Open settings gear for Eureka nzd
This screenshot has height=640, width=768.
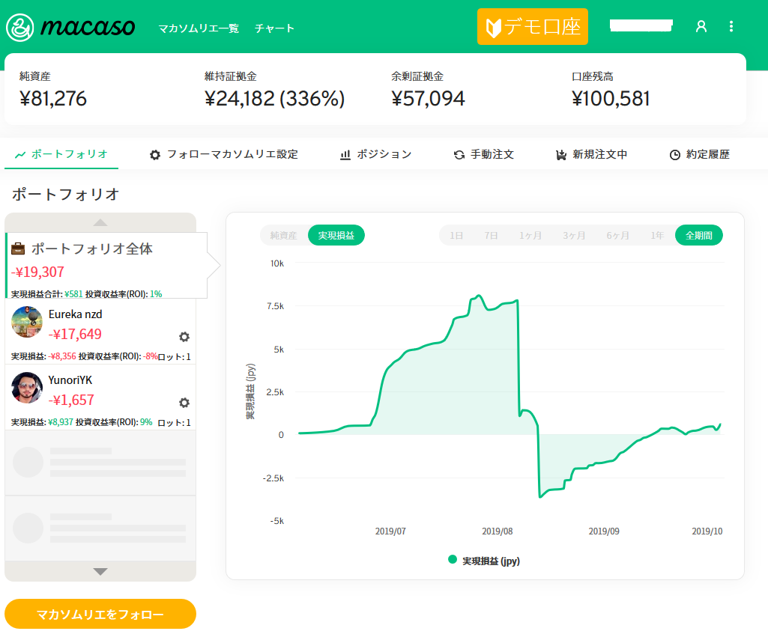(x=184, y=337)
